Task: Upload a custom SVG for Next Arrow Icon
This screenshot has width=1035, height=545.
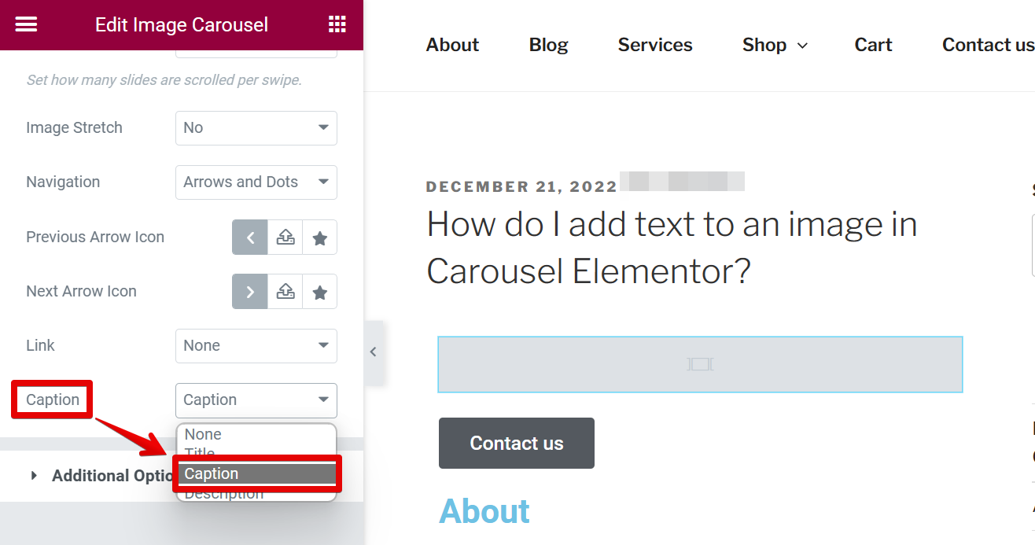Action: [x=285, y=291]
